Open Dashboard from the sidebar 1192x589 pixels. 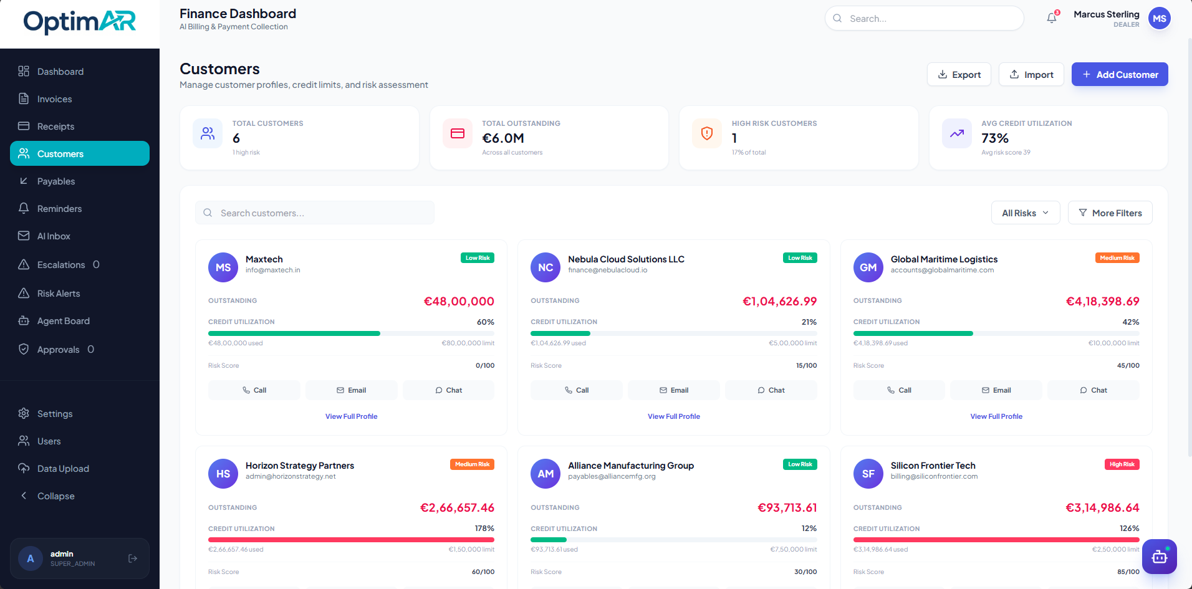click(x=80, y=72)
